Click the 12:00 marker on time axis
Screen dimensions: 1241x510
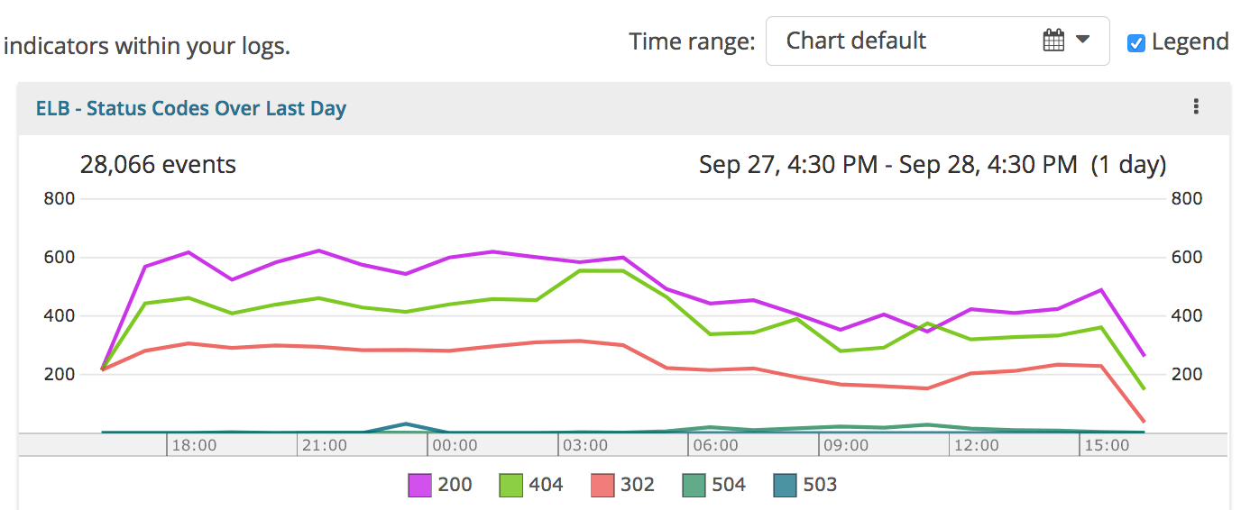tap(977, 445)
